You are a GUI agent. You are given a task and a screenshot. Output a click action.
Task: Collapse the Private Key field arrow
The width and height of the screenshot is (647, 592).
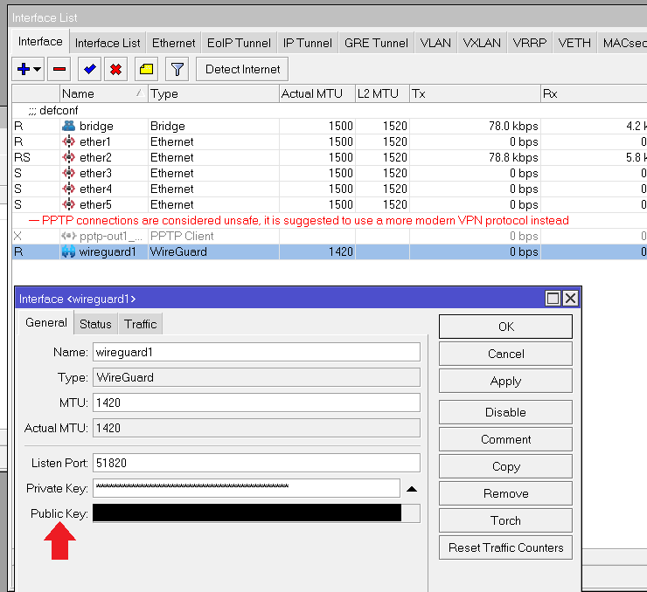pyautogui.click(x=412, y=489)
